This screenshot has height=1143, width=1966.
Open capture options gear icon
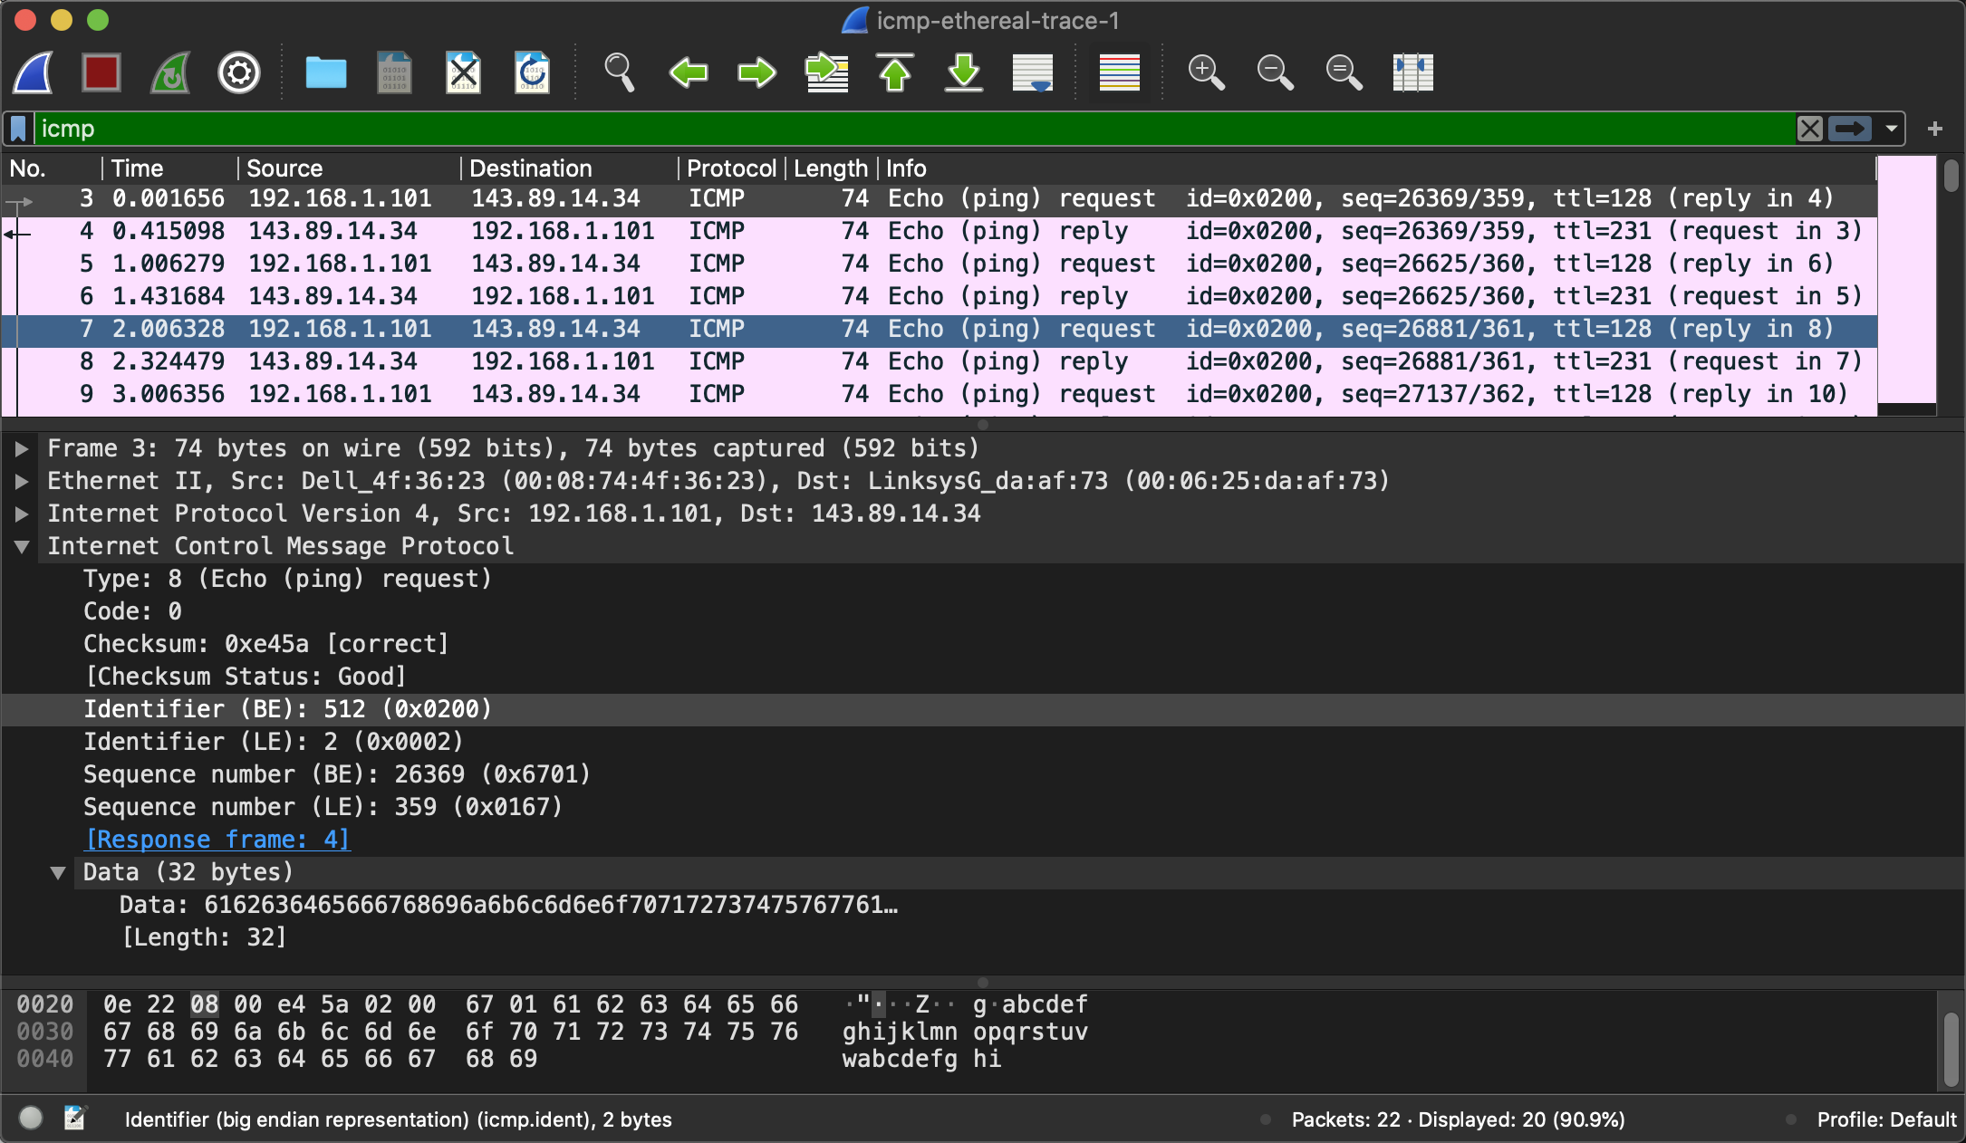(239, 72)
